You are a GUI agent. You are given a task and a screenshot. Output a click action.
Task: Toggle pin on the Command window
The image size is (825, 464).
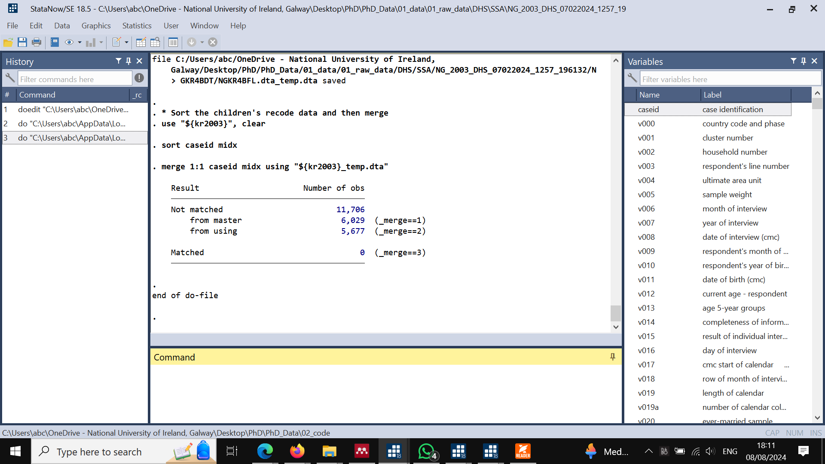[613, 357]
